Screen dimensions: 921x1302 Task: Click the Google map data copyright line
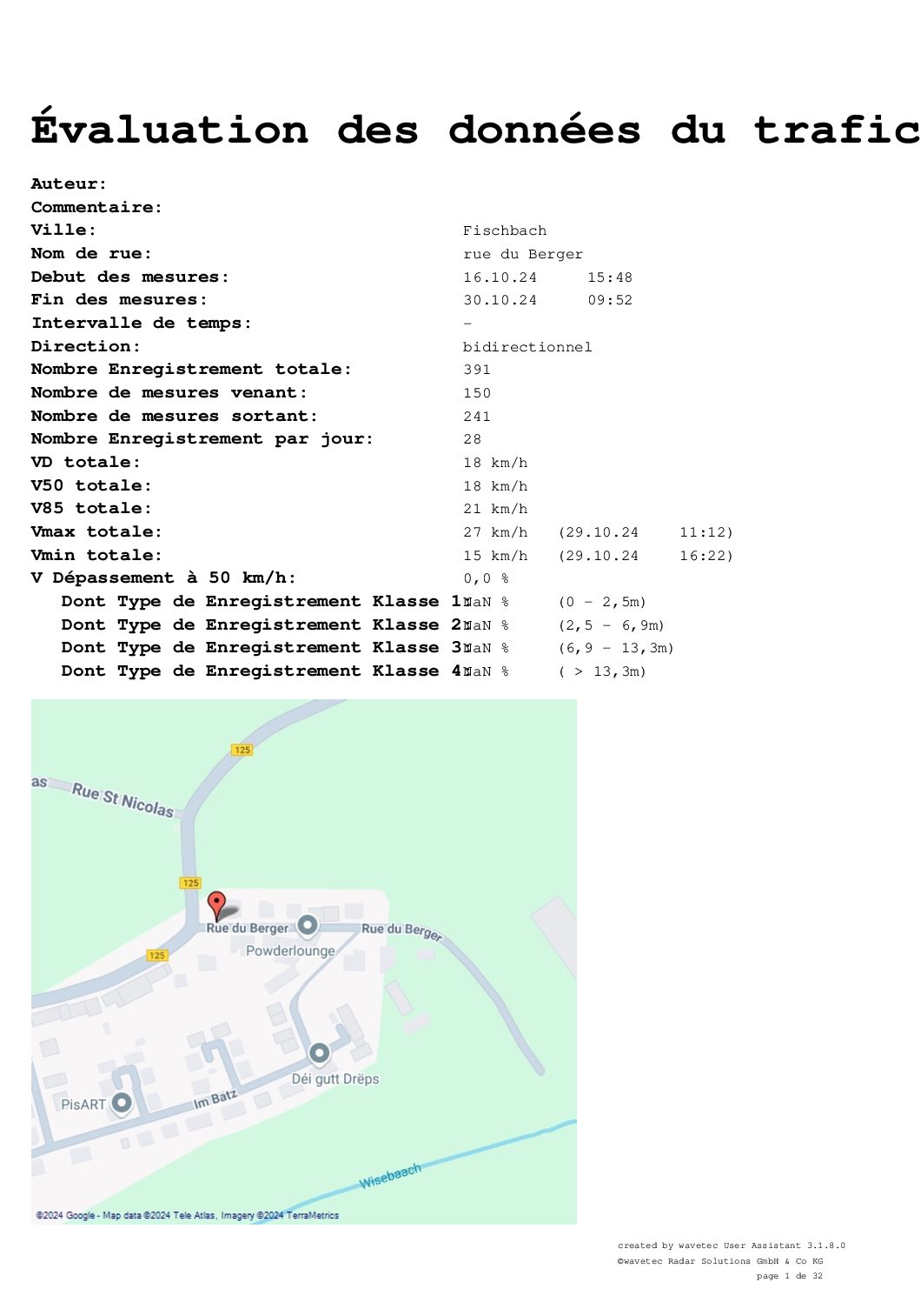187,1215
